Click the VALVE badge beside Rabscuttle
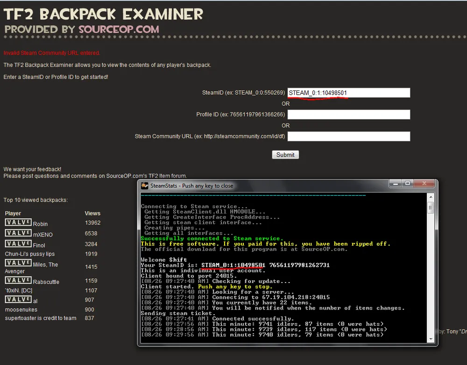Viewport: 467px width, 365px height. pos(18,280)
